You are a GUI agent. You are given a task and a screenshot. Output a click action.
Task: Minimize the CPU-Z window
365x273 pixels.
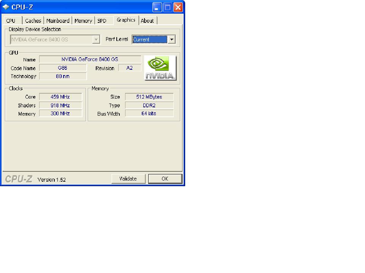(157, 7)
